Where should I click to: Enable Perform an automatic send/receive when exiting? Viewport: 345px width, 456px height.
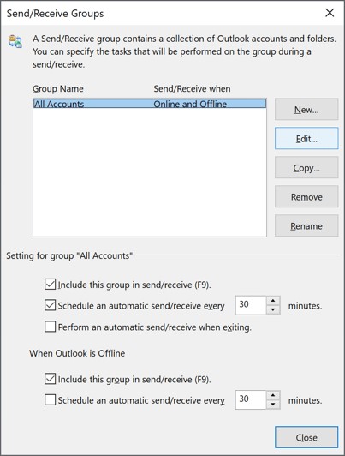pyautogui.click(x=50, y=327)
